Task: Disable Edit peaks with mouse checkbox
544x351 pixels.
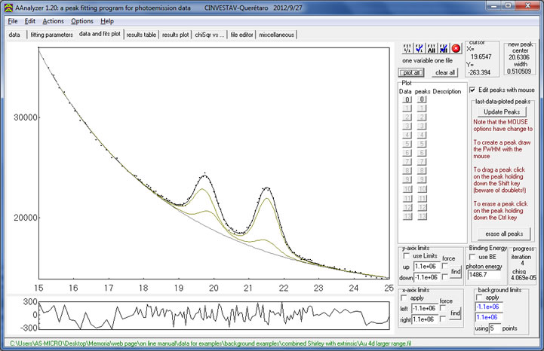Action: coord(472,90)
